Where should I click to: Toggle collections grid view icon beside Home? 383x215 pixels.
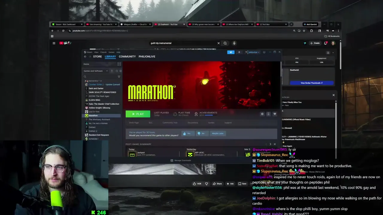tap(119, 64)
